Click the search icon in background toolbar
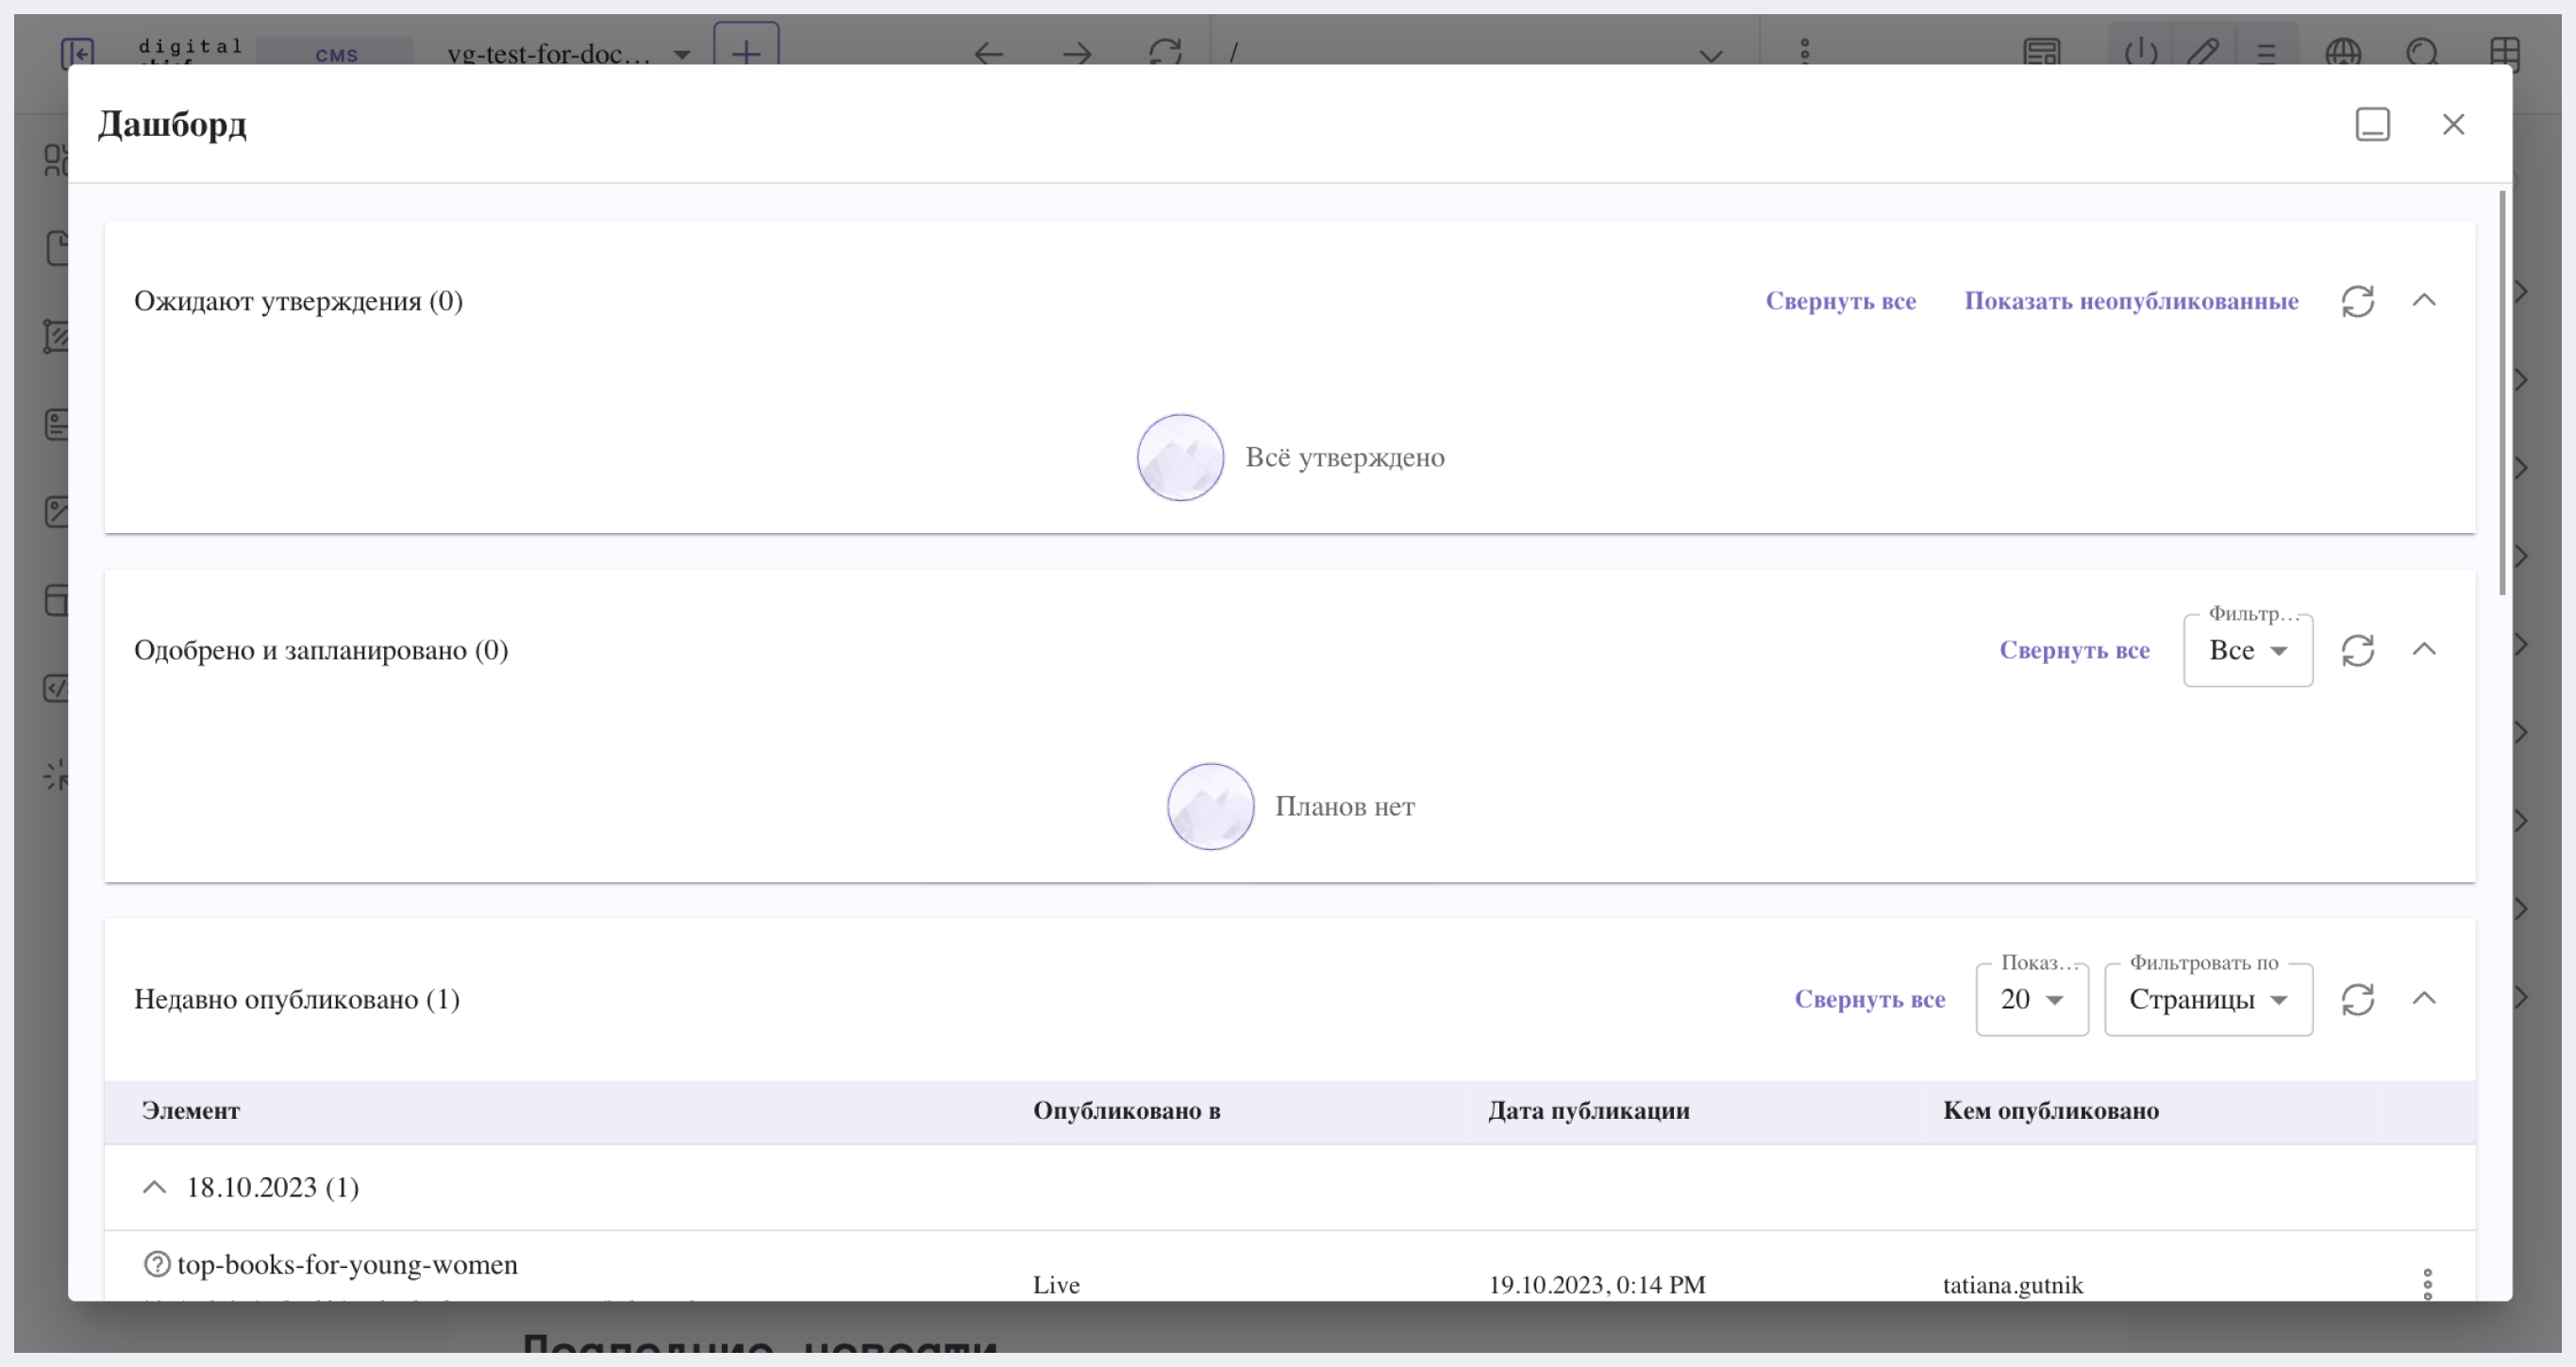This screenshot has height=1367, width=2576. (2423, 52)
